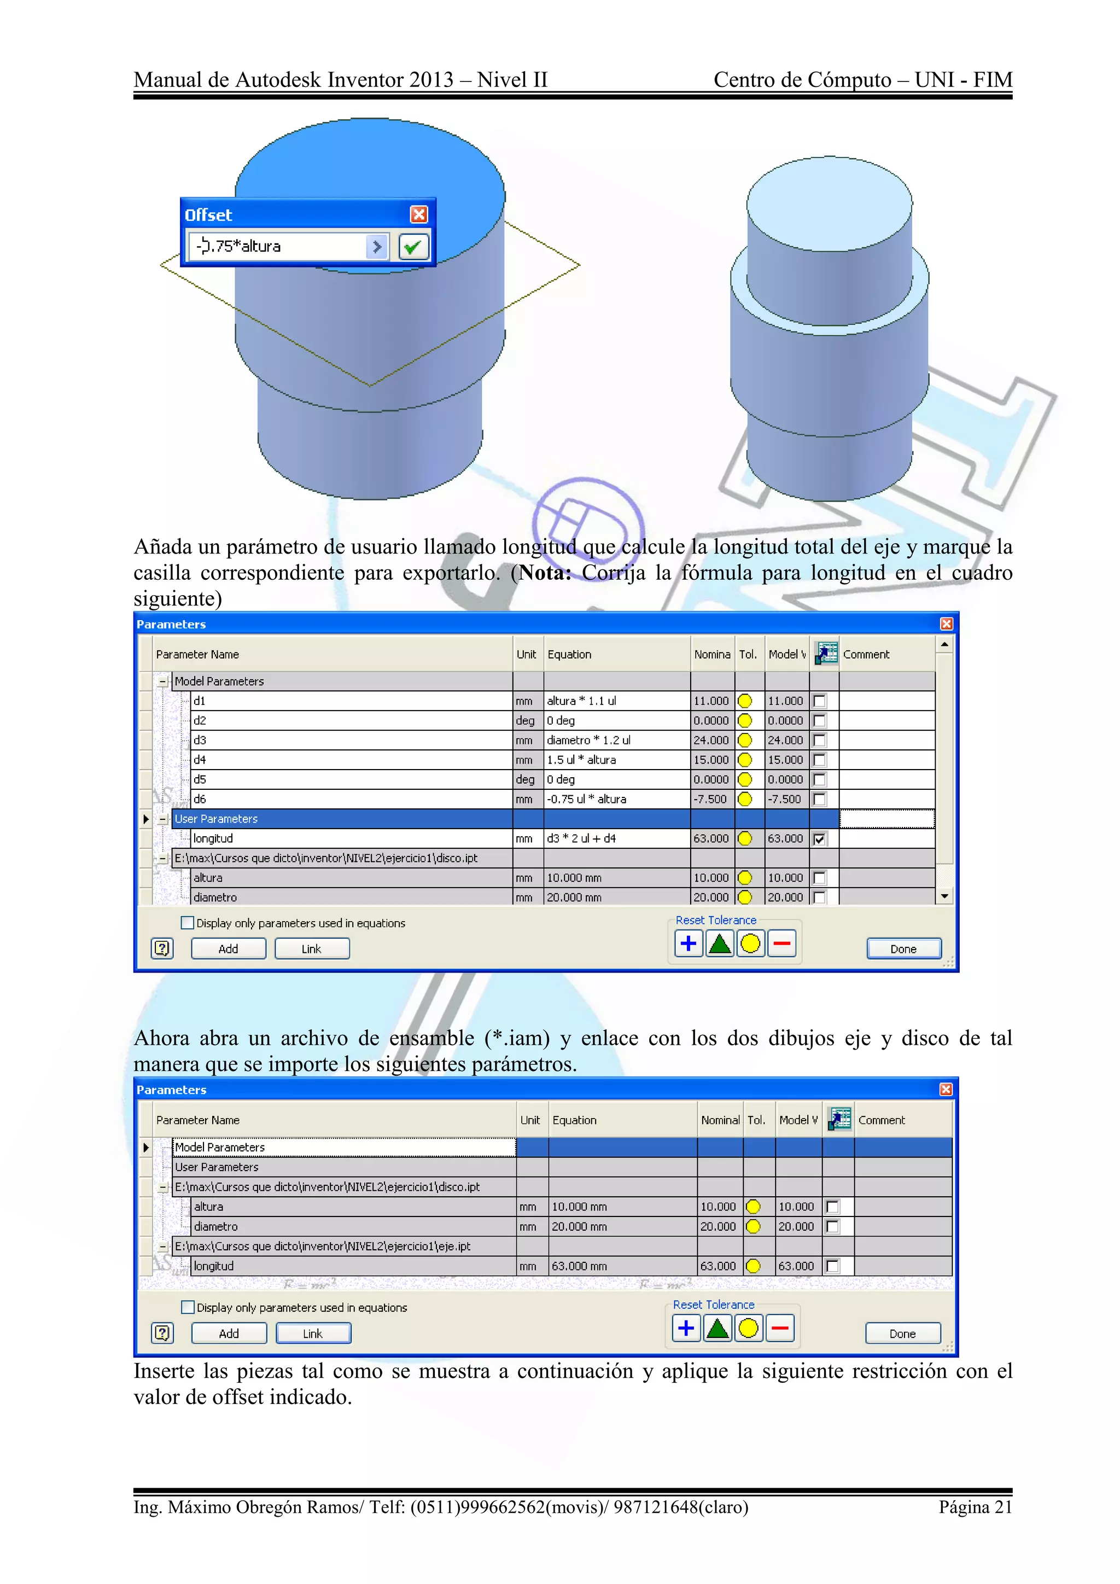The image size is (1120, 1584).
Task: Collapse User Parameters group in first dialog
Action: [x=163, y=819]
